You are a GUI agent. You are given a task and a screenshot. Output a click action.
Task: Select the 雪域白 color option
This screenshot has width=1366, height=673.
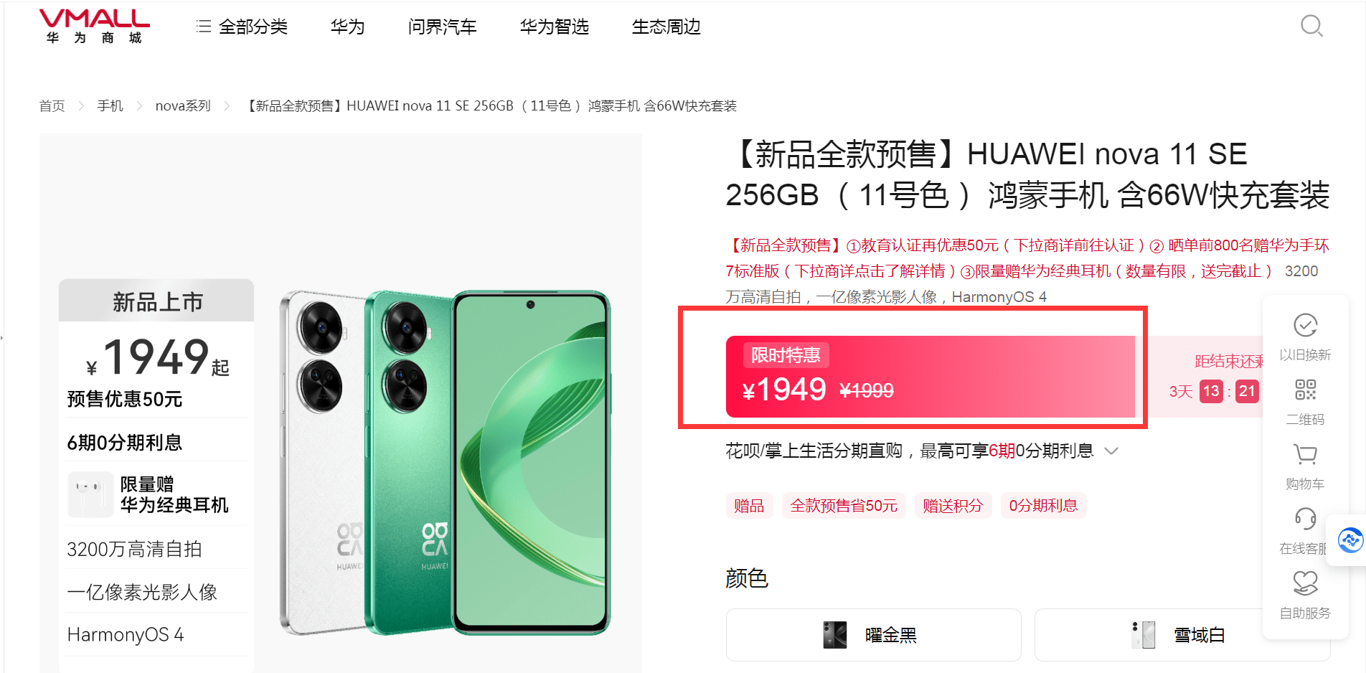point(1182,635)
